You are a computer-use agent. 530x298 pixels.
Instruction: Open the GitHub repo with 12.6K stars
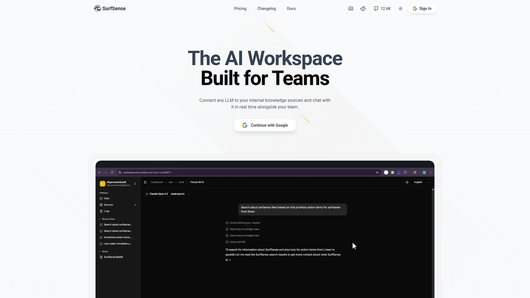tap(382, 9)
